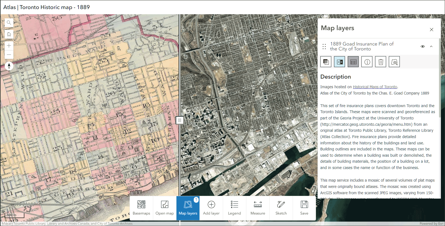Viewport: 445px width, 226px height.
Task: Return to the default home extent
Action: click(9, 34)
